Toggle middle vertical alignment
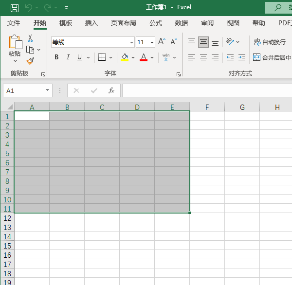 pos(203,42)
